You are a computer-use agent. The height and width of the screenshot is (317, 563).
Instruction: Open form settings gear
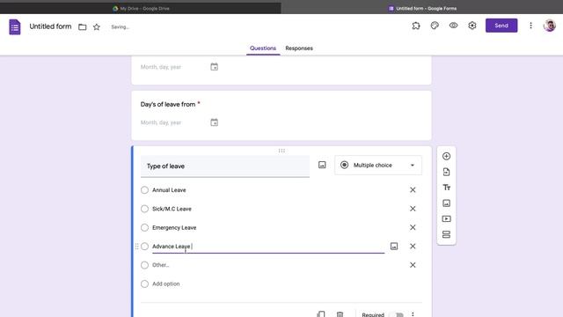coord(472,26)
